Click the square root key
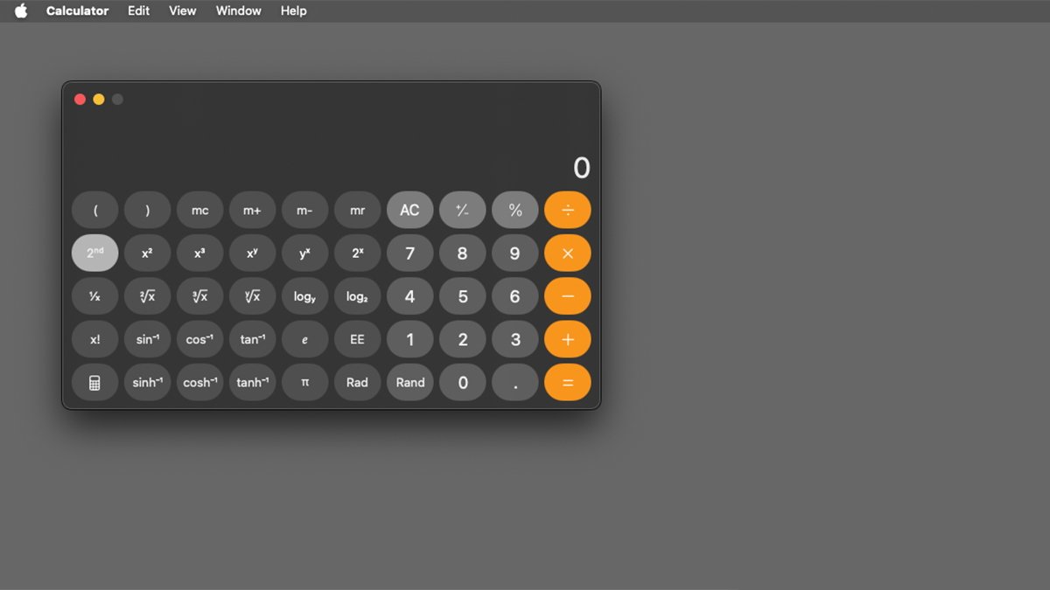1050x590 pixels. coord(147,296)
